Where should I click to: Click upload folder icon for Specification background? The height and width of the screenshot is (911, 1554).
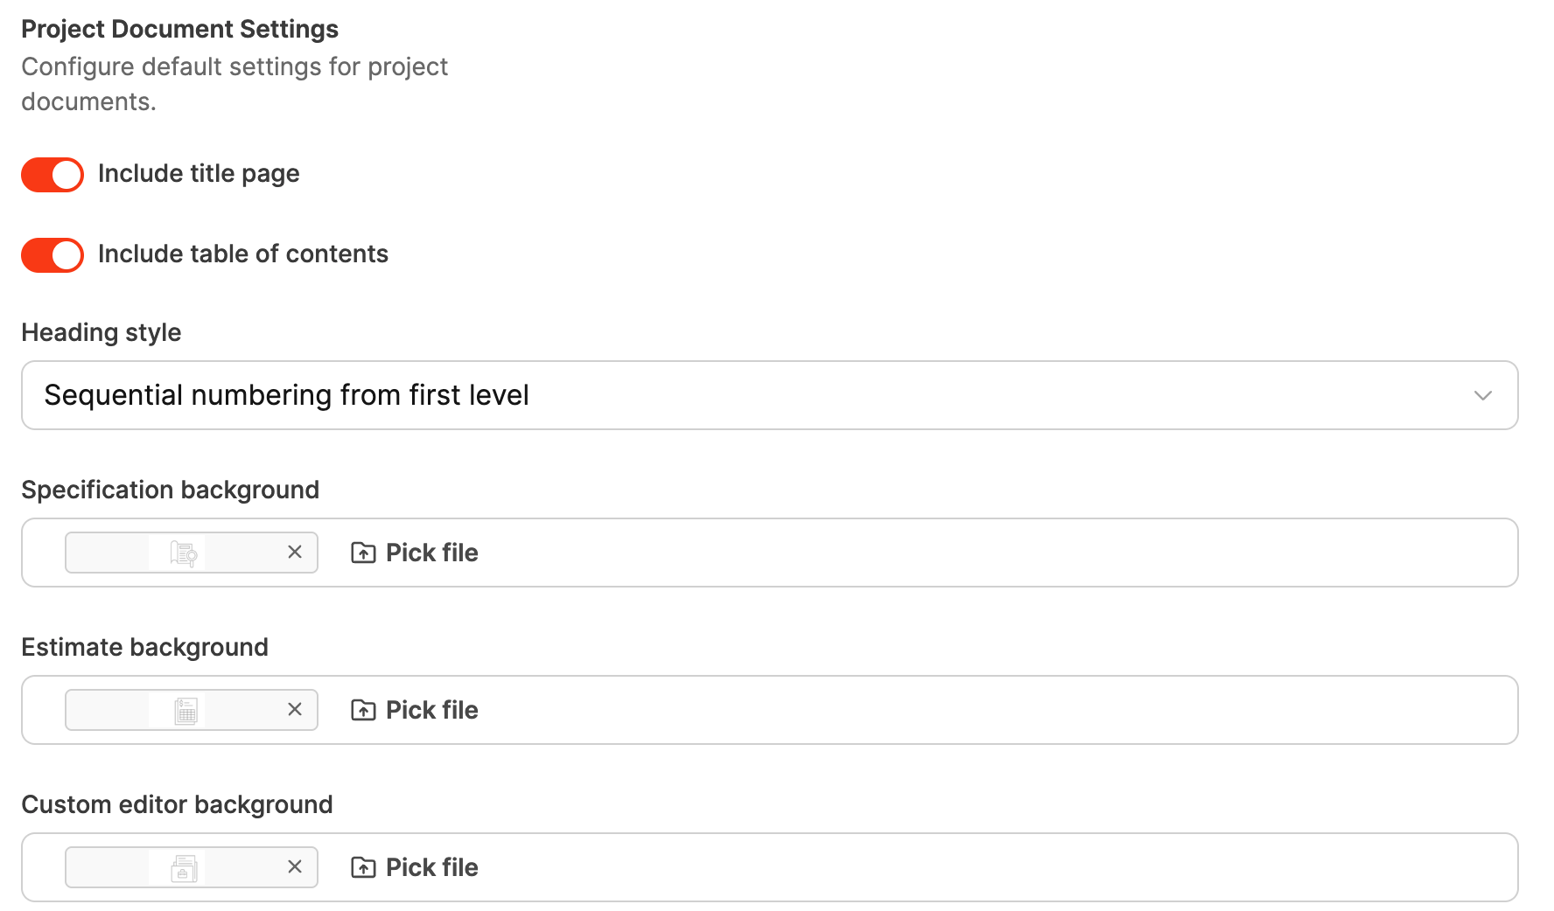[363, 553]
